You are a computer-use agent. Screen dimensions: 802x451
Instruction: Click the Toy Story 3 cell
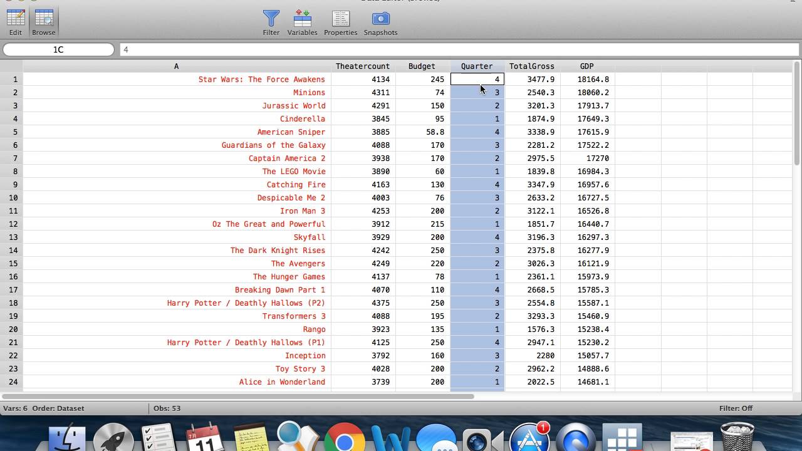click(x=177, y=368)
